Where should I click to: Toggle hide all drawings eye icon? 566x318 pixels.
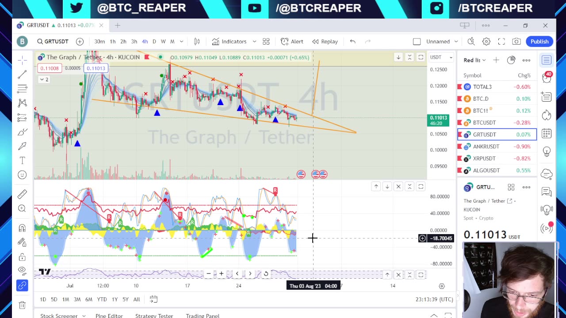[x=22, y=270]
